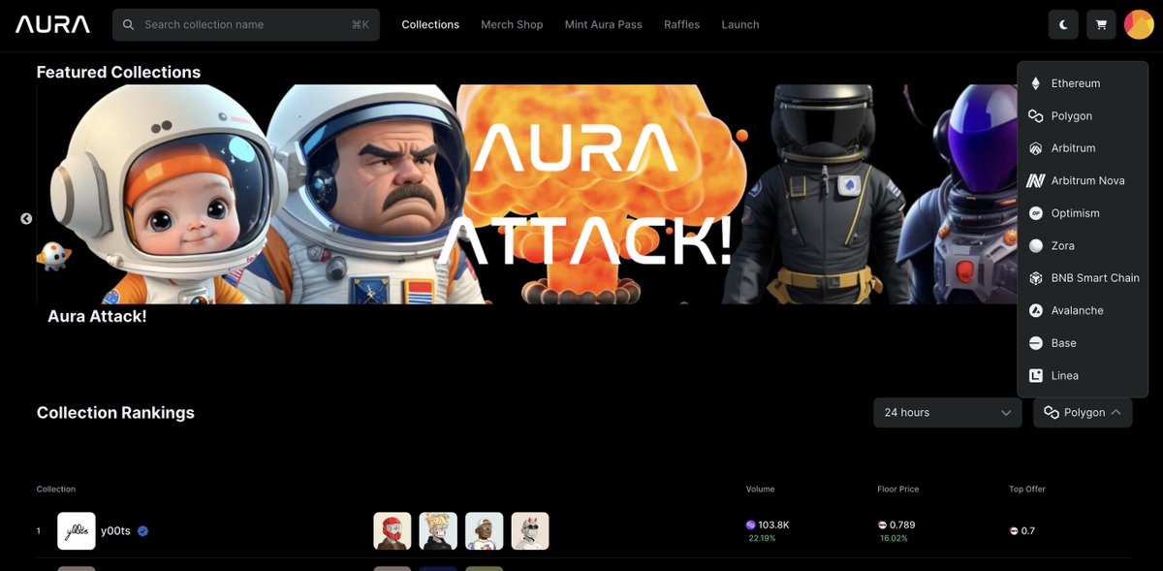Select Avalanche from the chain menu
This screenshot has width=1163, height=571.
click(x=1083, y=310)
